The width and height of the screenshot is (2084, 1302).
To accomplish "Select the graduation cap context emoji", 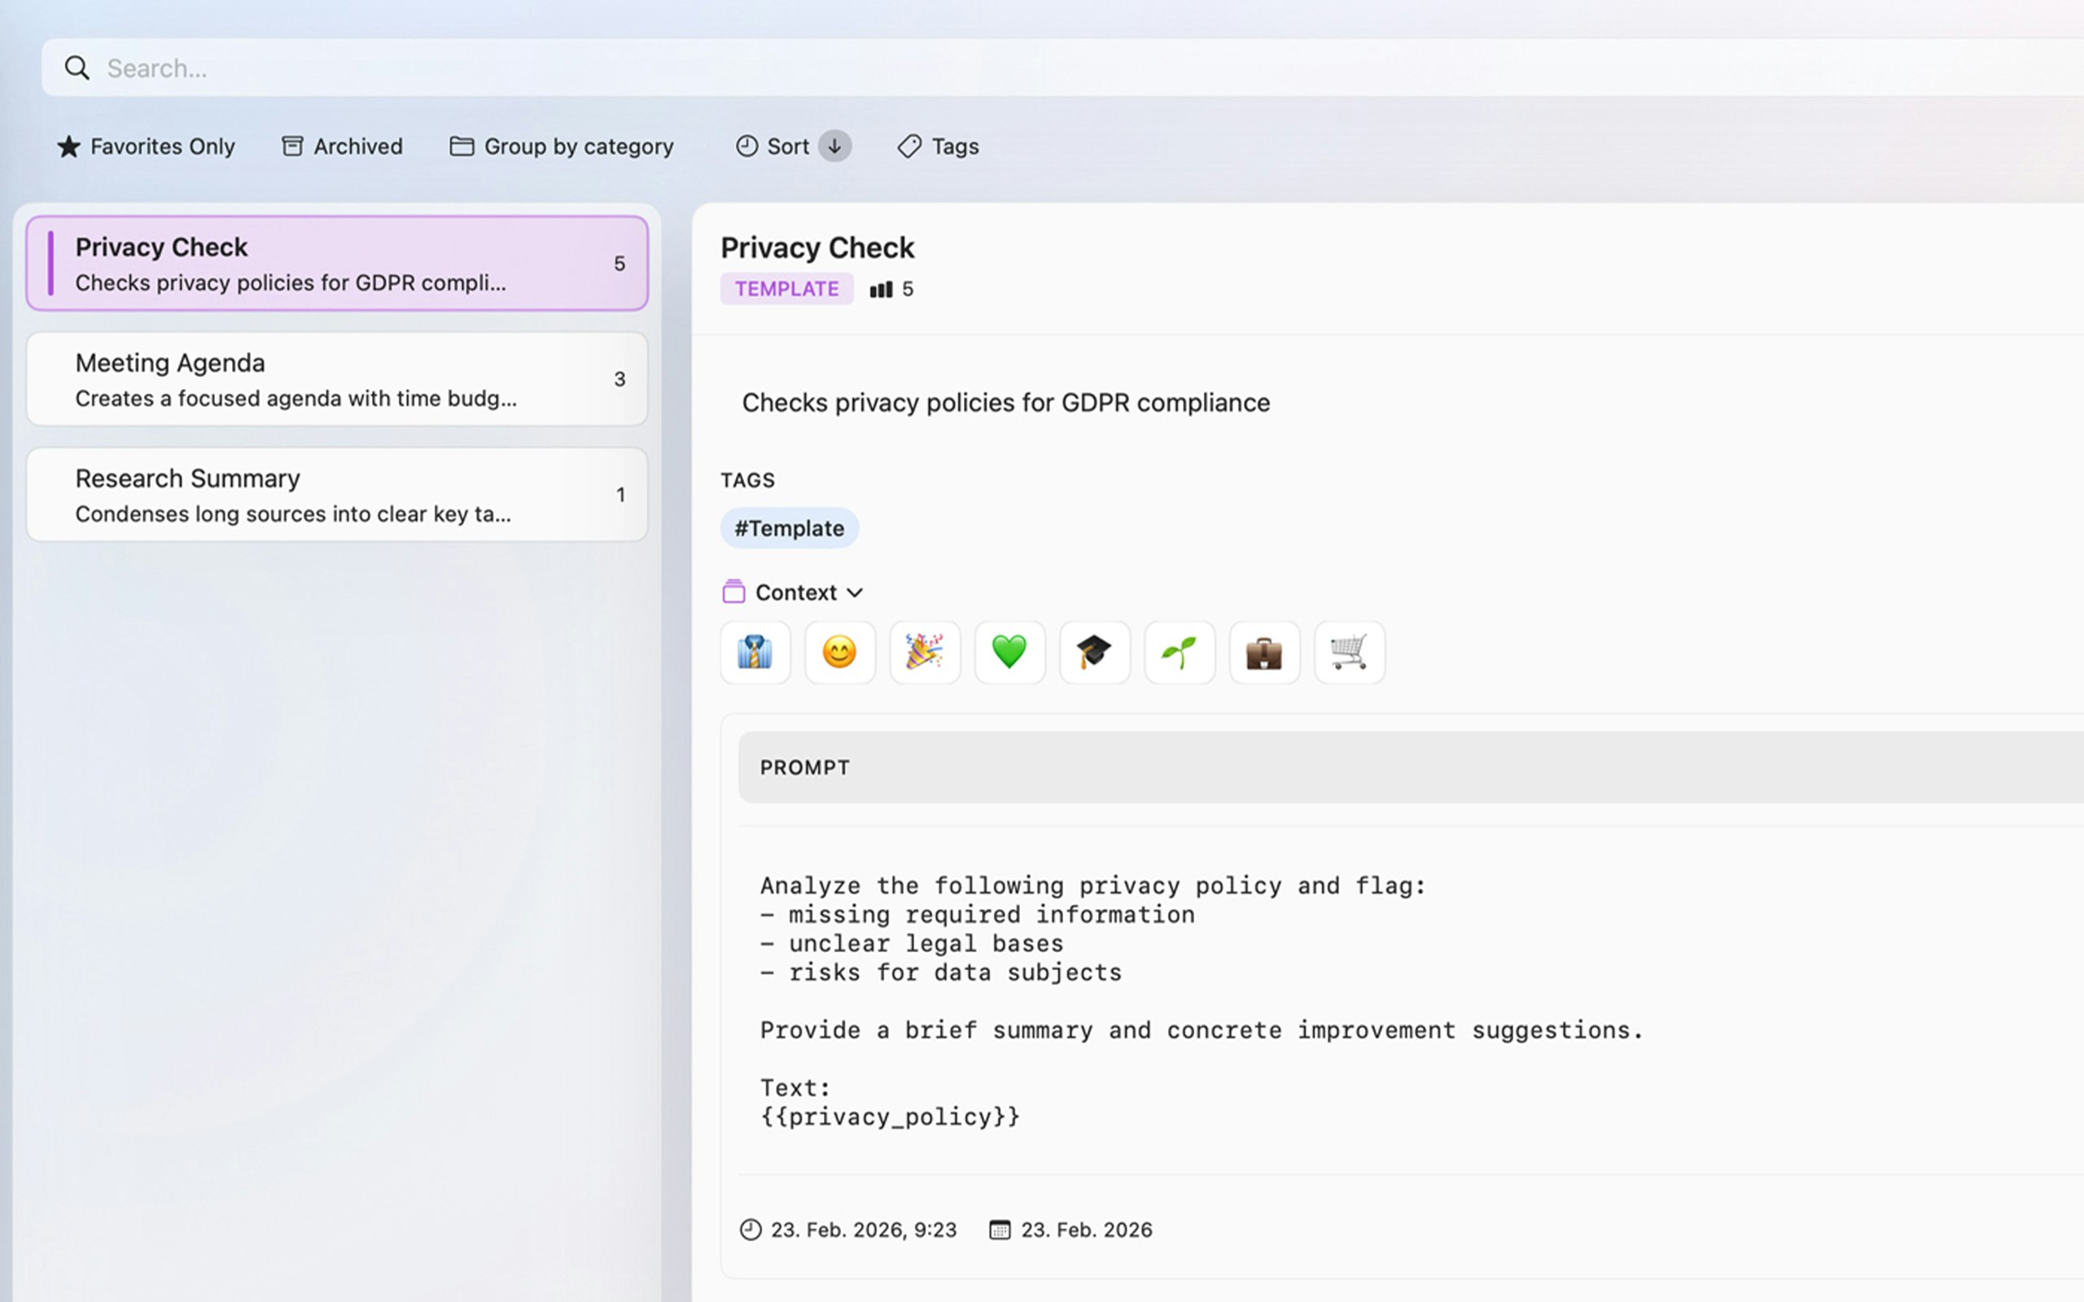I will (x=1093, y=653).
